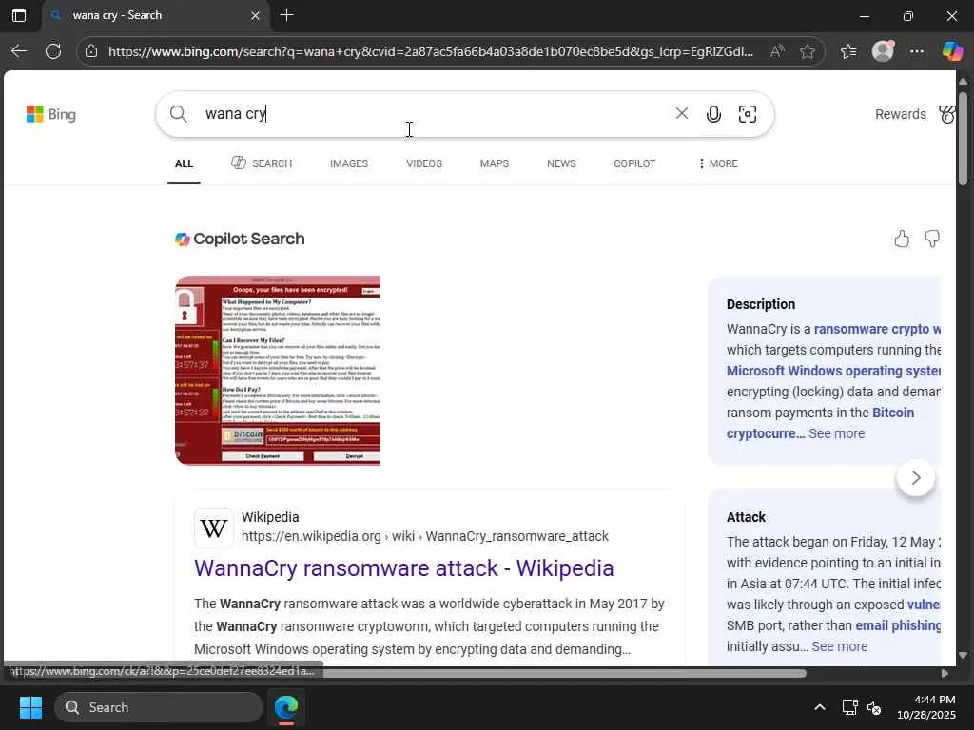Open 'email phishing' link in Attack card
The image size is (974, 730).
pos(898,625)
